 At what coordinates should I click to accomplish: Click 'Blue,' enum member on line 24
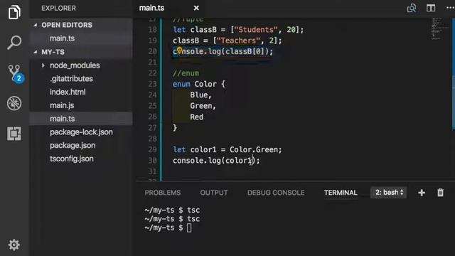coord(200,95)
